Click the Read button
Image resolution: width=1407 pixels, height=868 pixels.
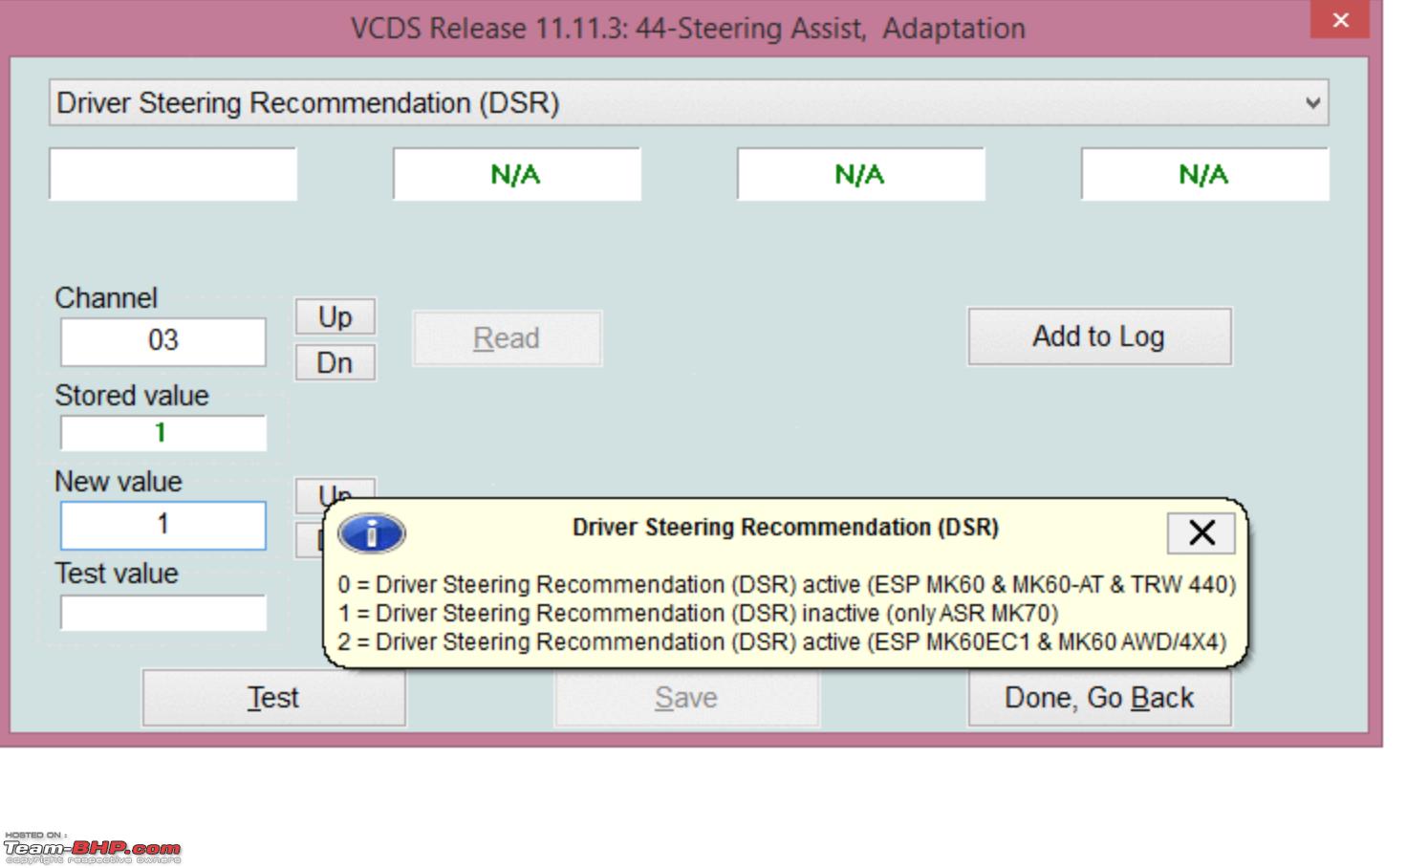507,337
